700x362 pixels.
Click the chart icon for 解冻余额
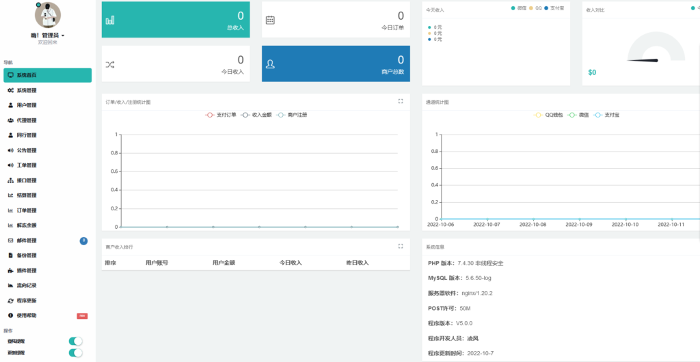[11, 225]
